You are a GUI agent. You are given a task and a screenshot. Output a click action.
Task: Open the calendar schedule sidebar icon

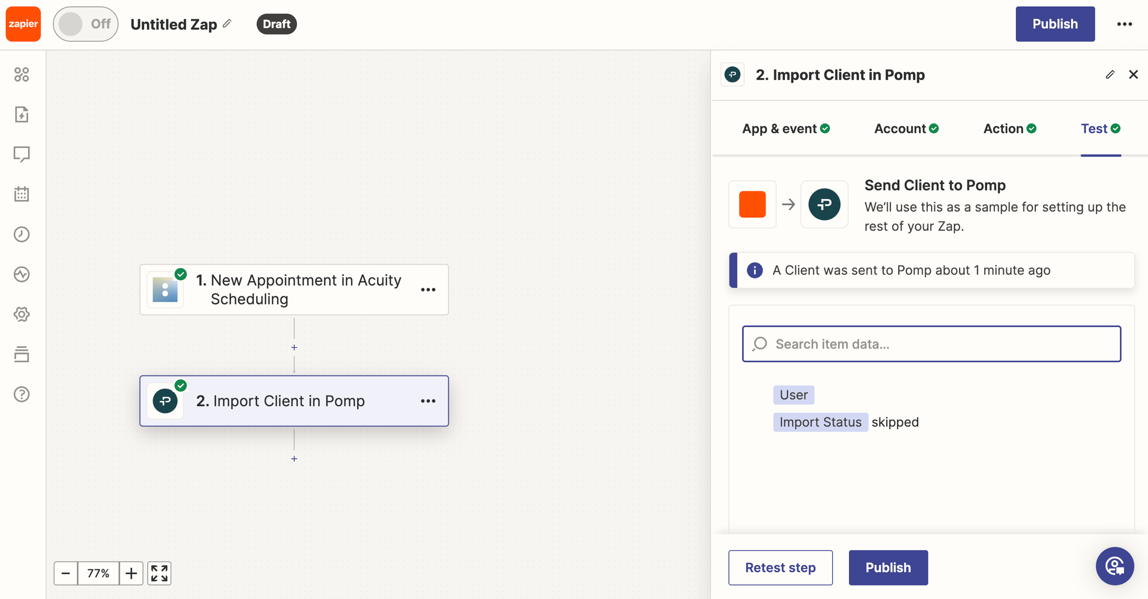[x=21, y=194]
